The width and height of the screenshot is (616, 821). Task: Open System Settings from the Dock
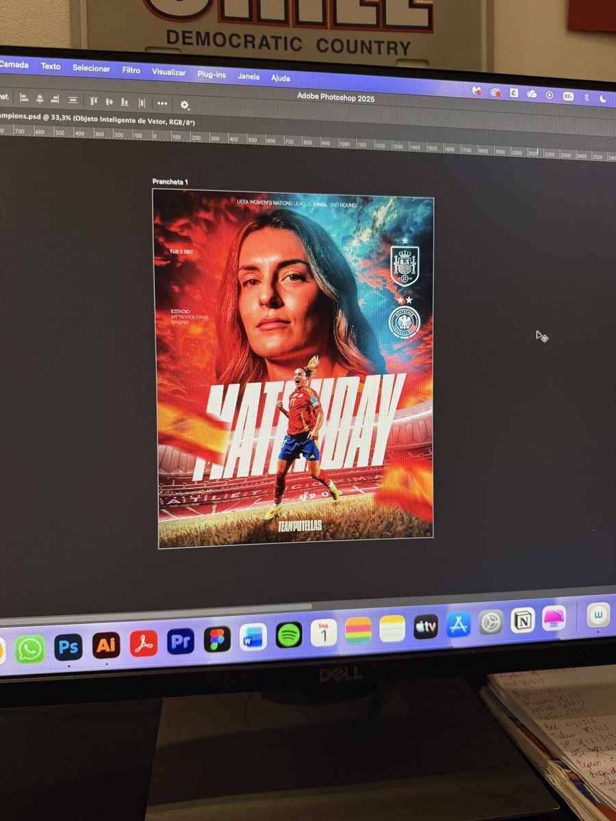click(491, 622)
